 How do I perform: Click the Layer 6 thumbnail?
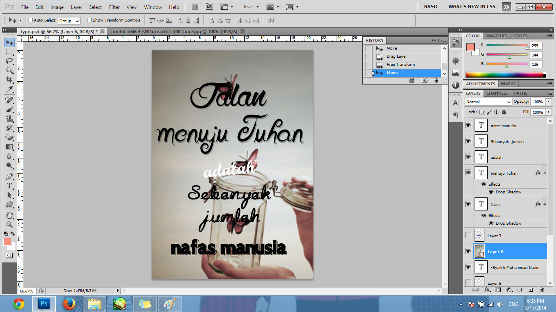pyautogui.click(x=480, y=251)
